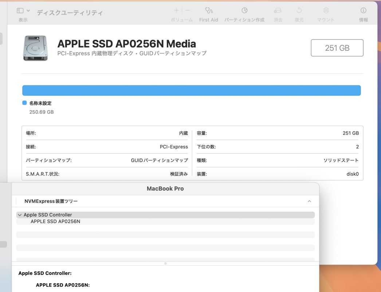Show disk info via 情報 icon

[x=363, y=10]
